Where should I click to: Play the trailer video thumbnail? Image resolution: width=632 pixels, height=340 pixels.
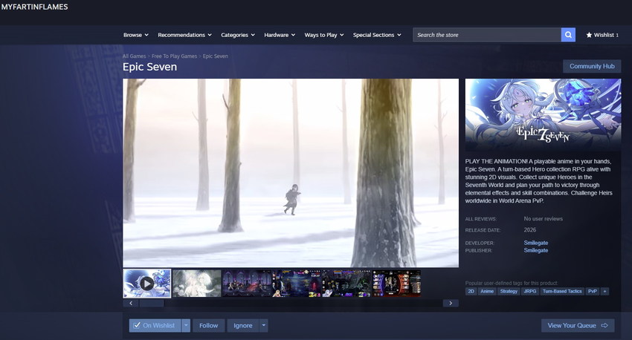click(x=146, y=284)
